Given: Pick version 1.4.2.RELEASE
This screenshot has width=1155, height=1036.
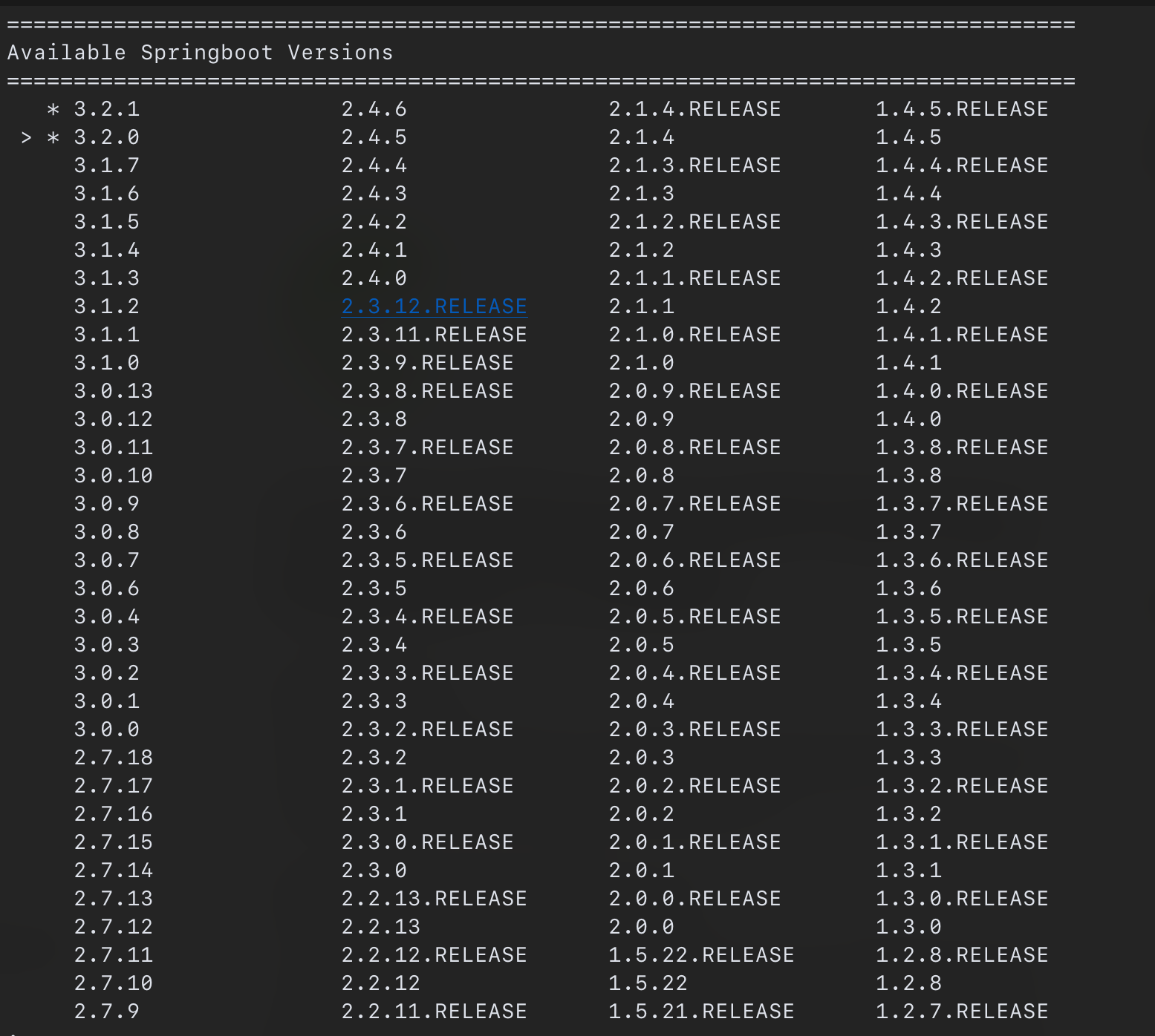Looking at the screenshot, I should [x=963, y=278].
